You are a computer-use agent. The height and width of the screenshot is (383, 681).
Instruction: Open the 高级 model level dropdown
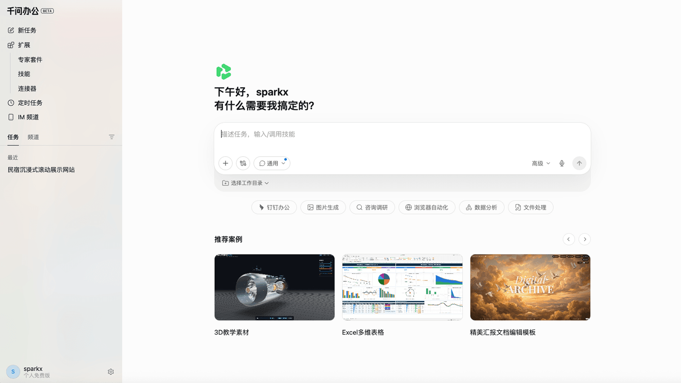541,163
